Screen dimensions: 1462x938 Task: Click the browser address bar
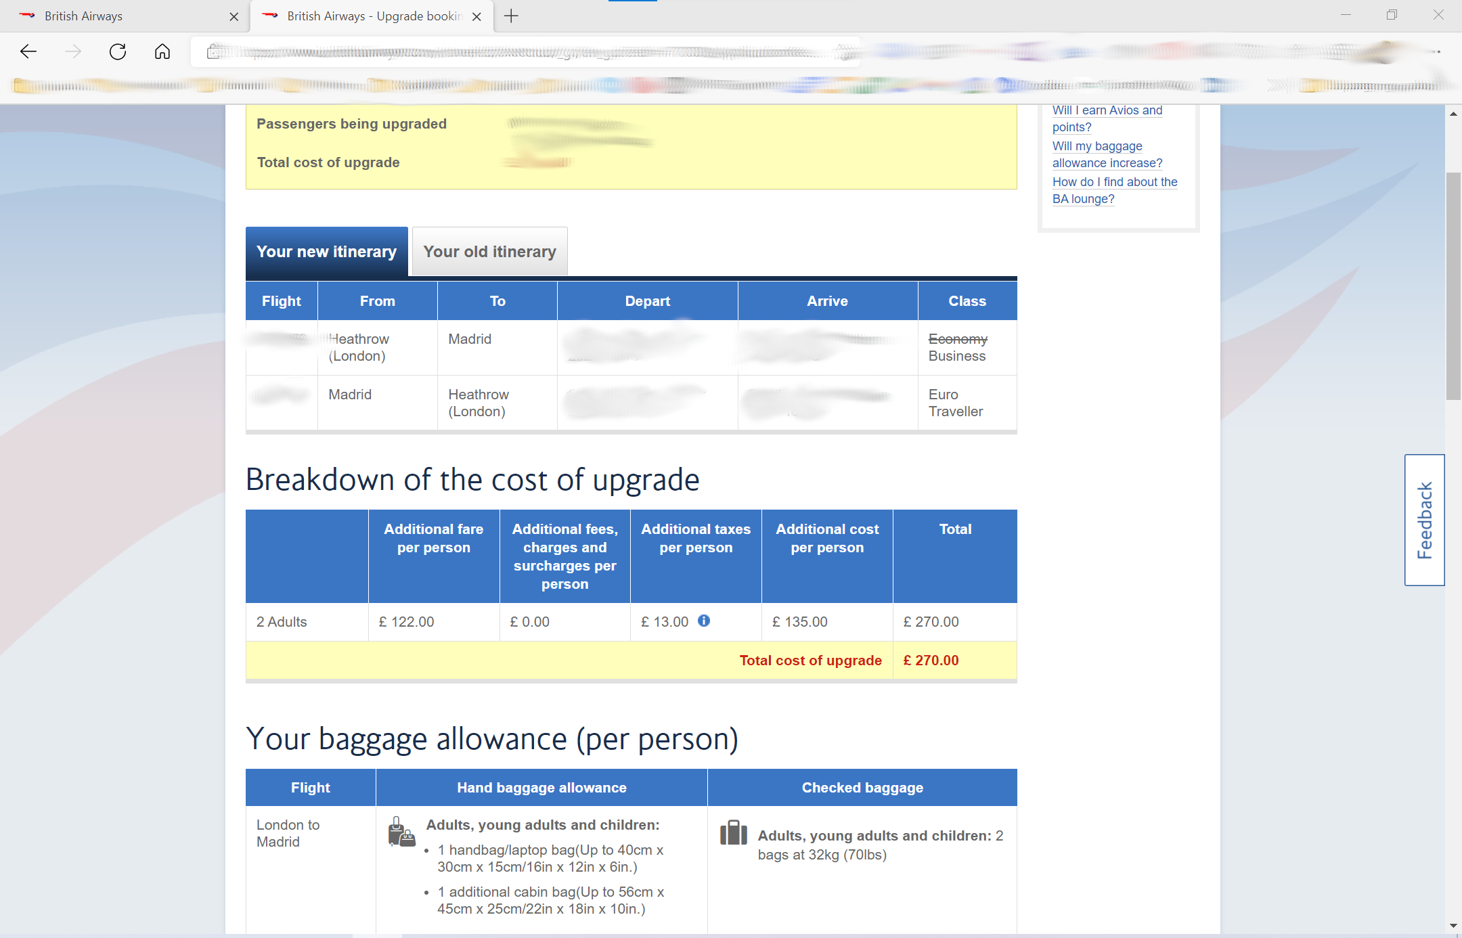pyautogui.click(x=528, y=52)
